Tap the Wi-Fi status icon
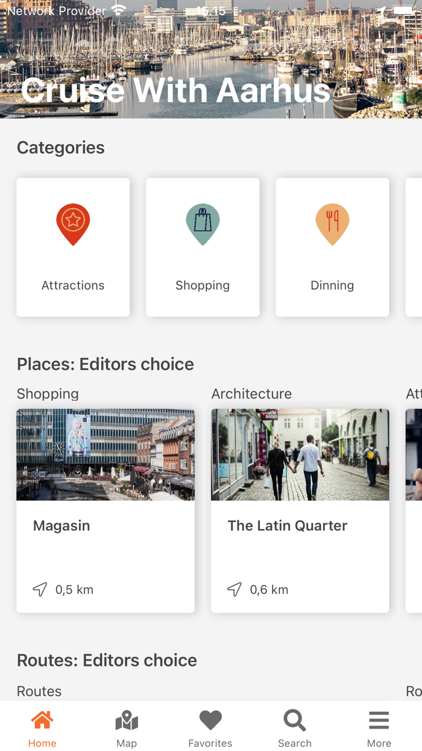Image resolution: width=422 pixels, height=751 pixels. pyautogui.click(x=119, y=10)
